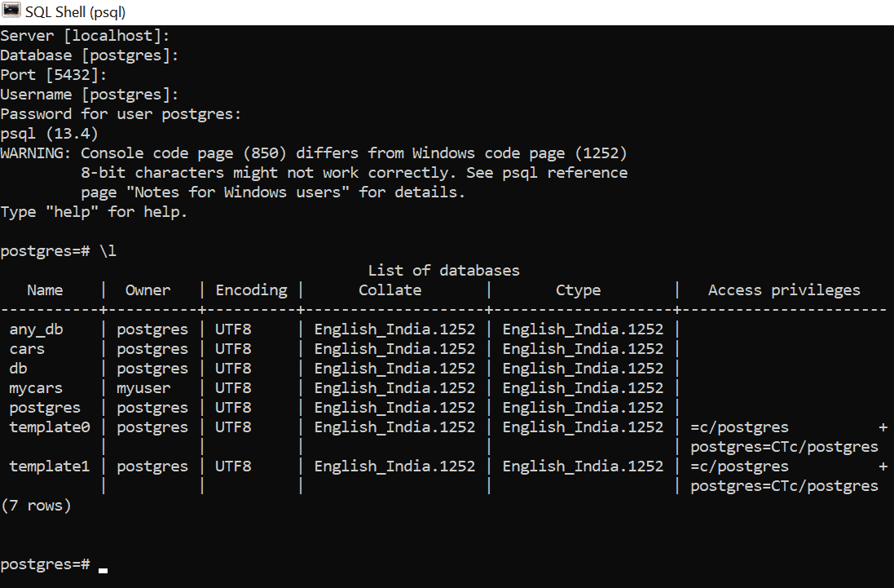Screen dimensions: 894x588
Task: Click the Owner column header
Action: coord(148,290)
